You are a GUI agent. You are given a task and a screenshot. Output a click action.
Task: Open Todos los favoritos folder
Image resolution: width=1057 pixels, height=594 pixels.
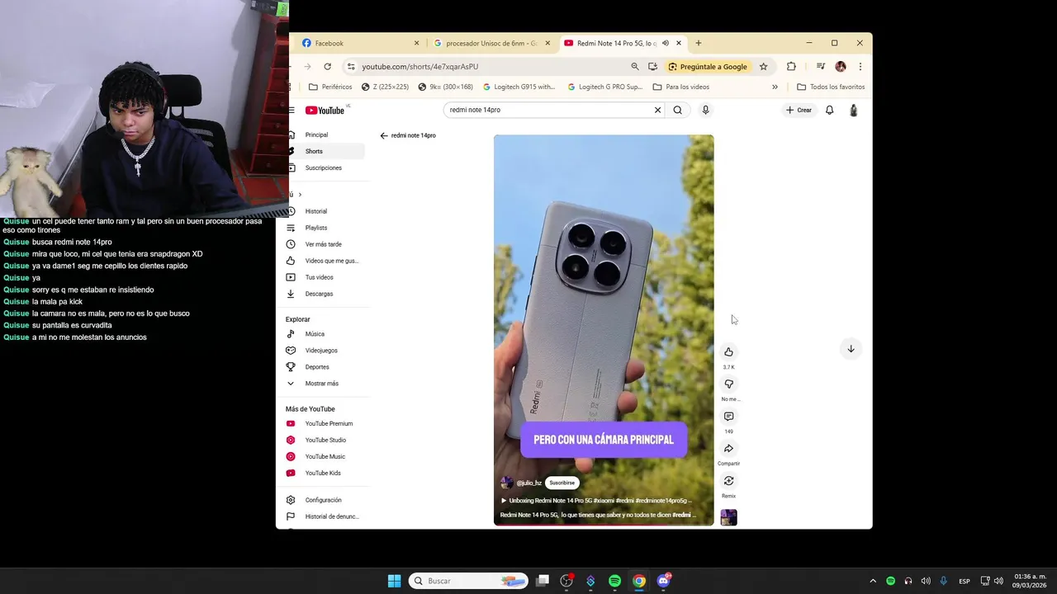tap(831, 87)
